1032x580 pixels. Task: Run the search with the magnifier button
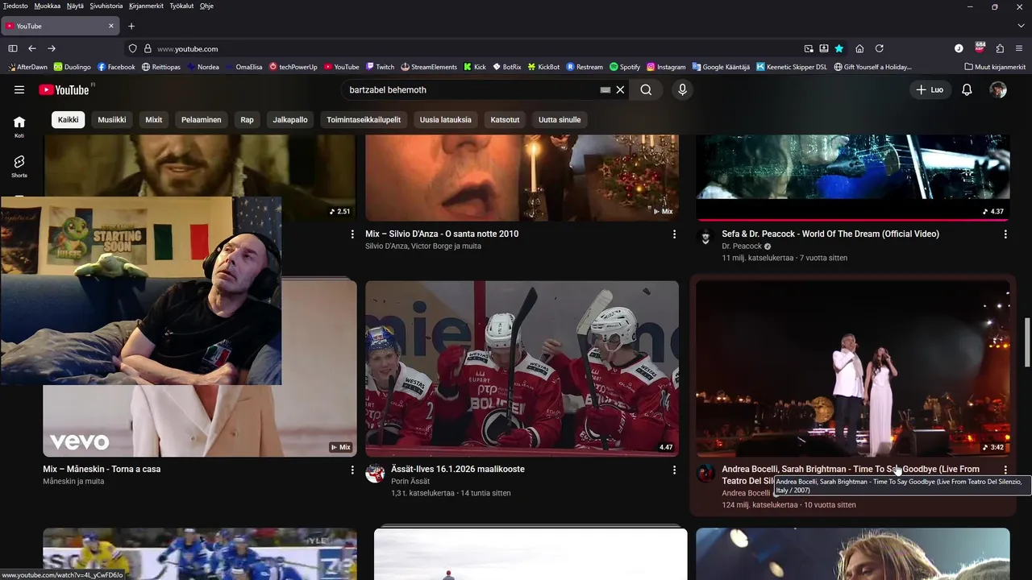click(646, 89)
